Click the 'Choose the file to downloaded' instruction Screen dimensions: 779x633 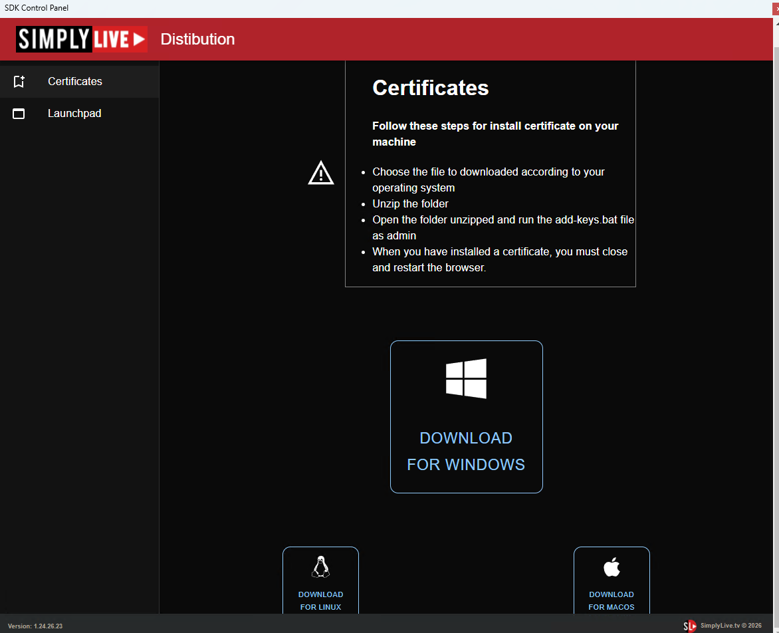(x=489, y=180)
